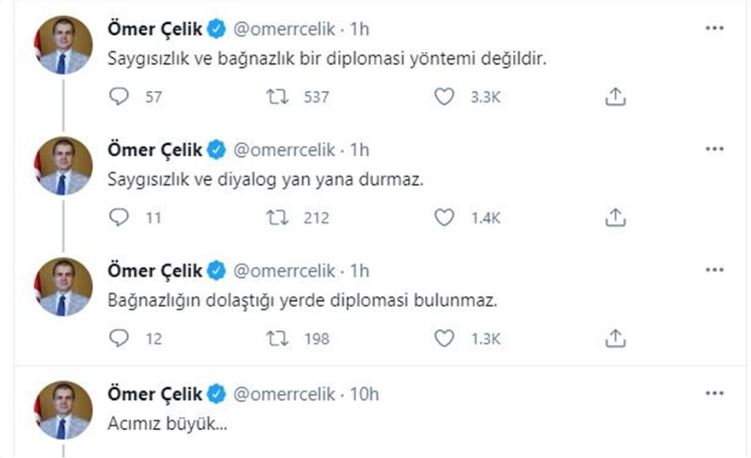Click @omerrcelik handle on 'Acımız büyük' tweet
751x458 pixels.
click(x=282, y=394)
